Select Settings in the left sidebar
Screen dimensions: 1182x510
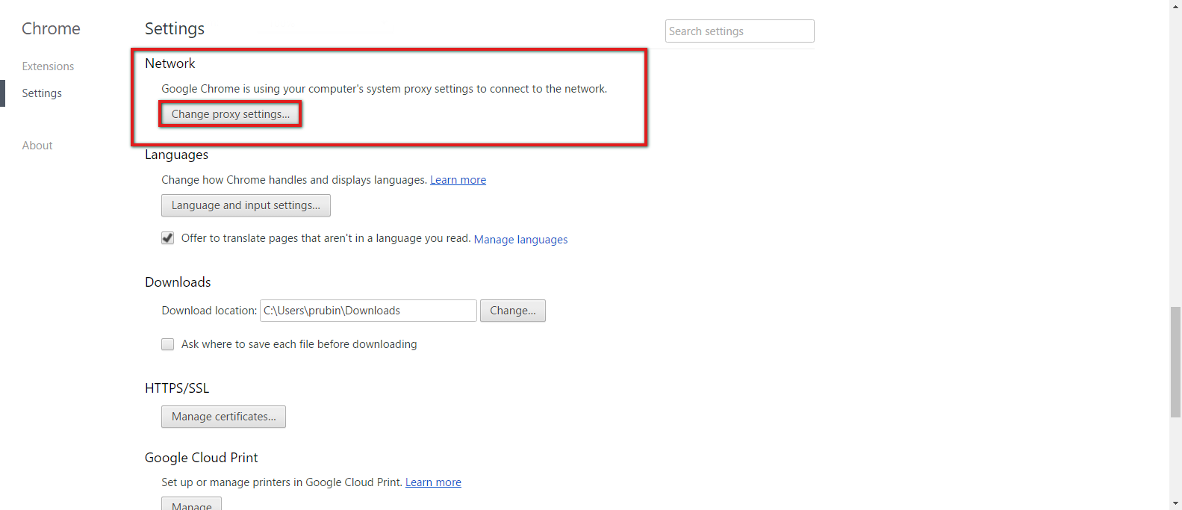pyautogui.click(x=42, y=93)
